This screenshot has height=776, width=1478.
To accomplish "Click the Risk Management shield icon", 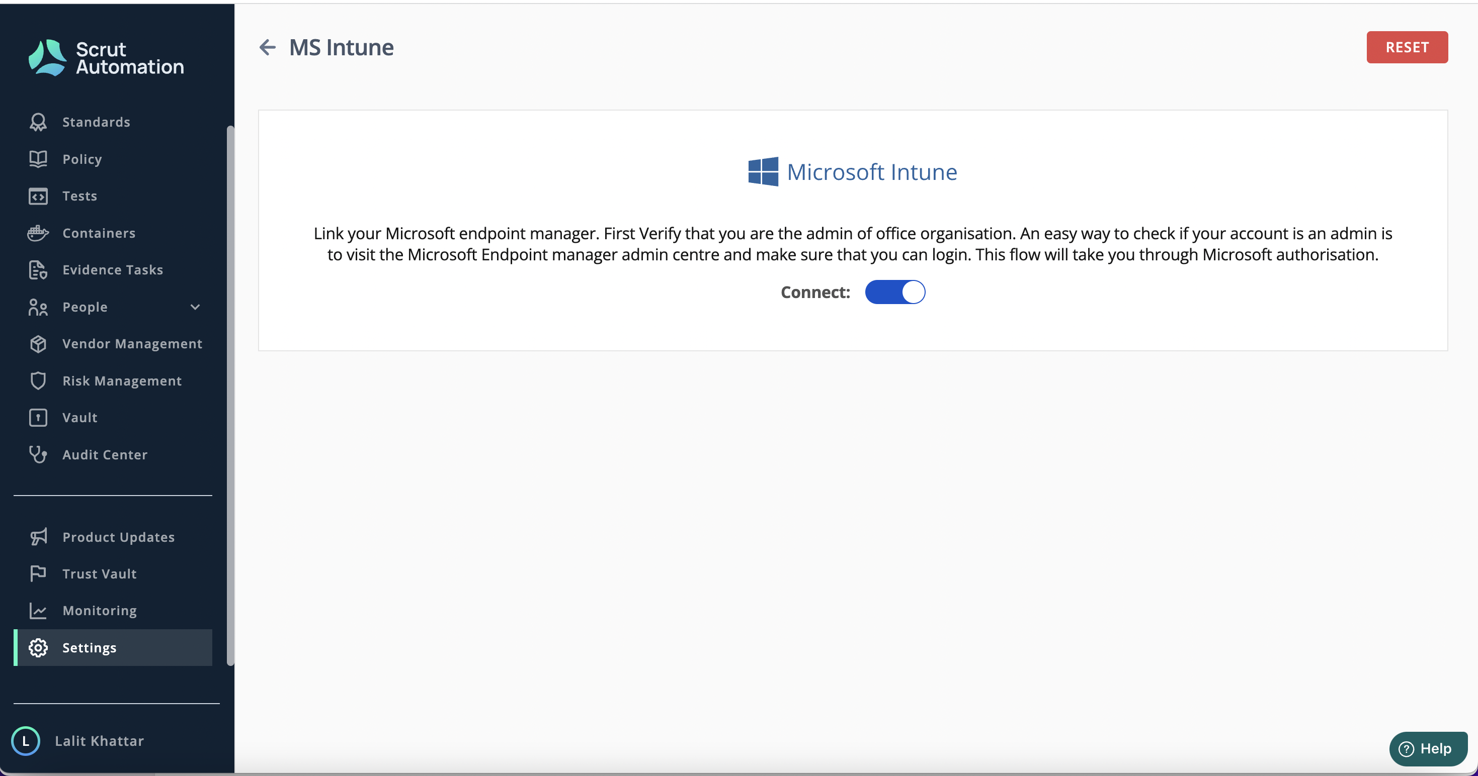I will point(38,381).
